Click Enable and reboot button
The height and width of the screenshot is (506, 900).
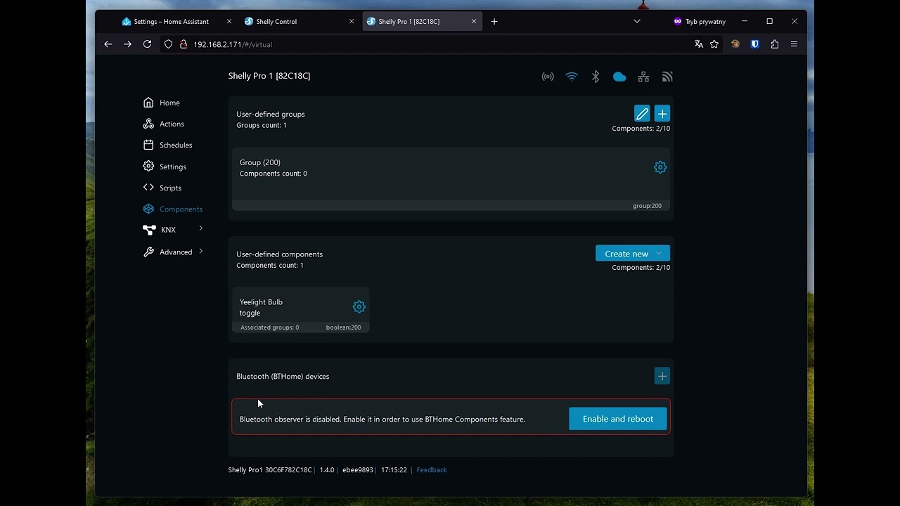(618, 419)
